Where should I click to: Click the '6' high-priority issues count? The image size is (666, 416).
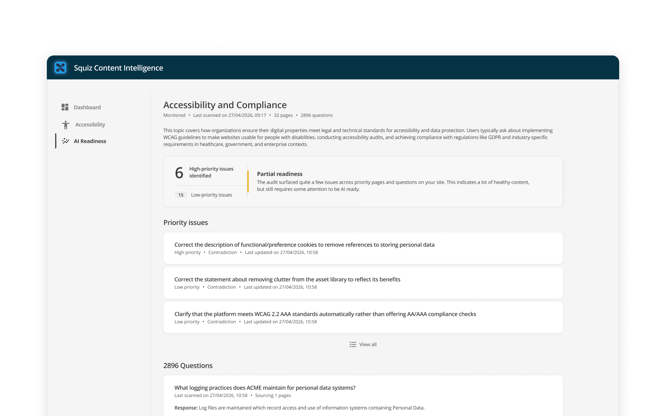(179, 173)
